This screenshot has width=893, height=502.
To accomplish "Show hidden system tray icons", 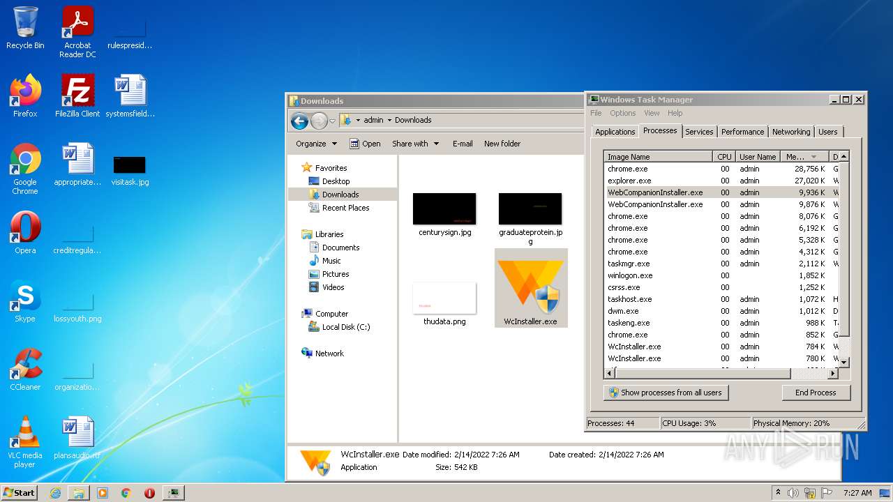I will (x=778, y=493).
